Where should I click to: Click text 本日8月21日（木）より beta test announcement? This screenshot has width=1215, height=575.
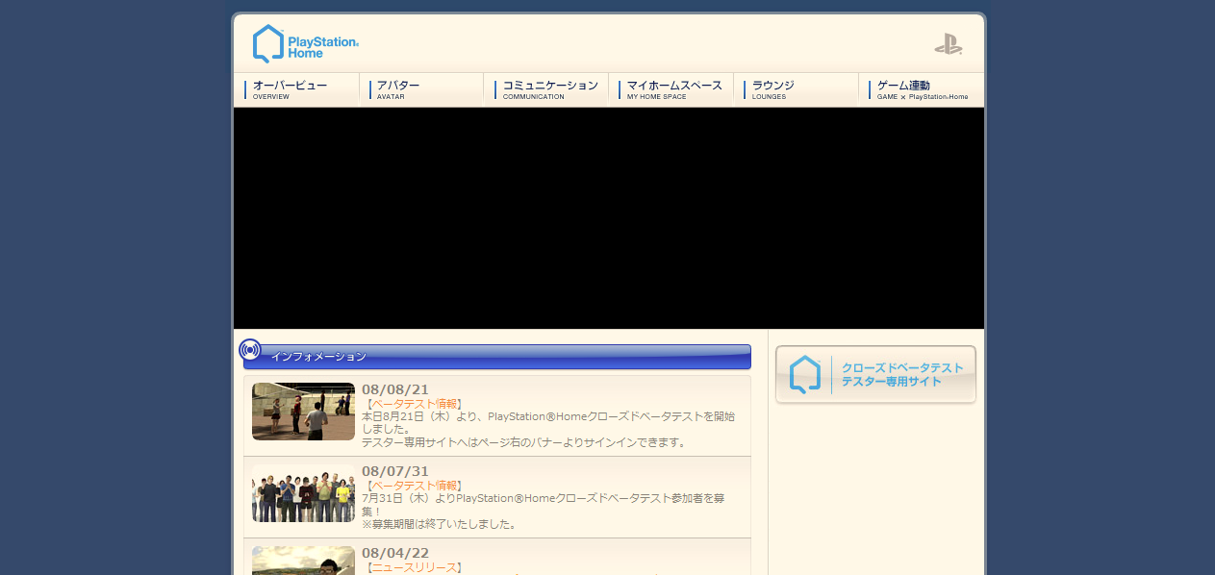548,423
